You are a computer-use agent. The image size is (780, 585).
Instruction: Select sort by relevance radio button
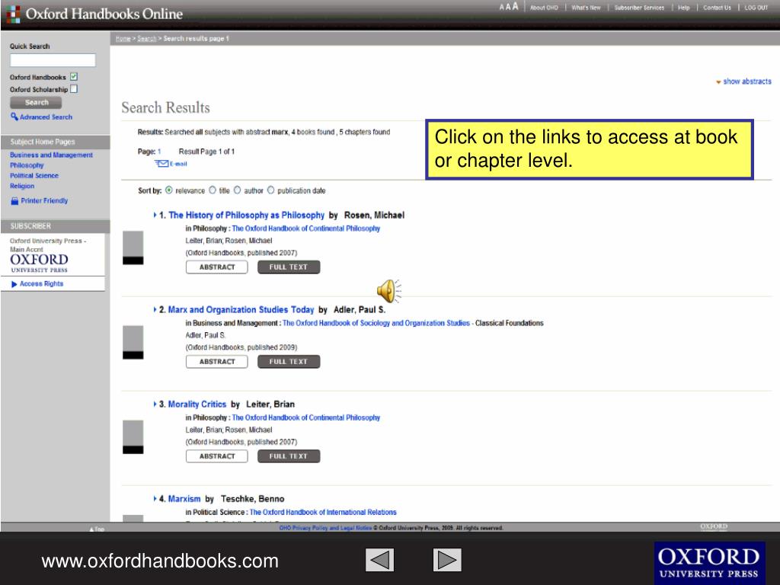pos(169,190)
